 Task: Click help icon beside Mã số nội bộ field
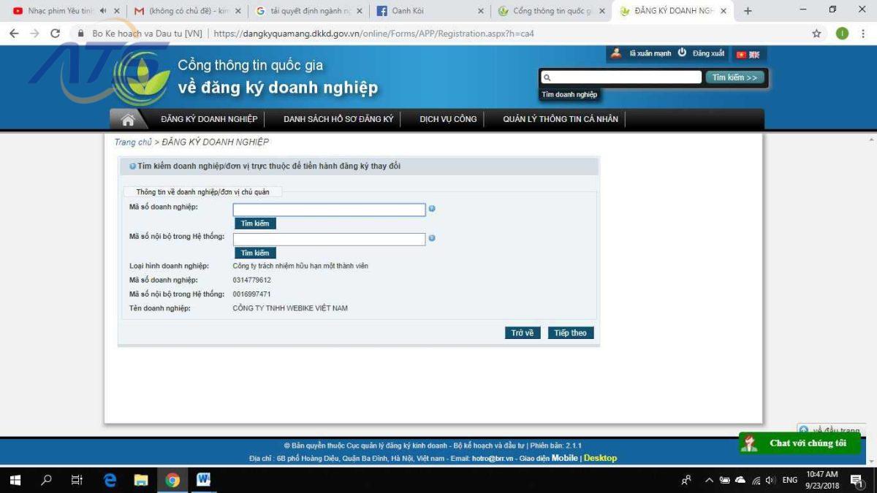point(432,238)
